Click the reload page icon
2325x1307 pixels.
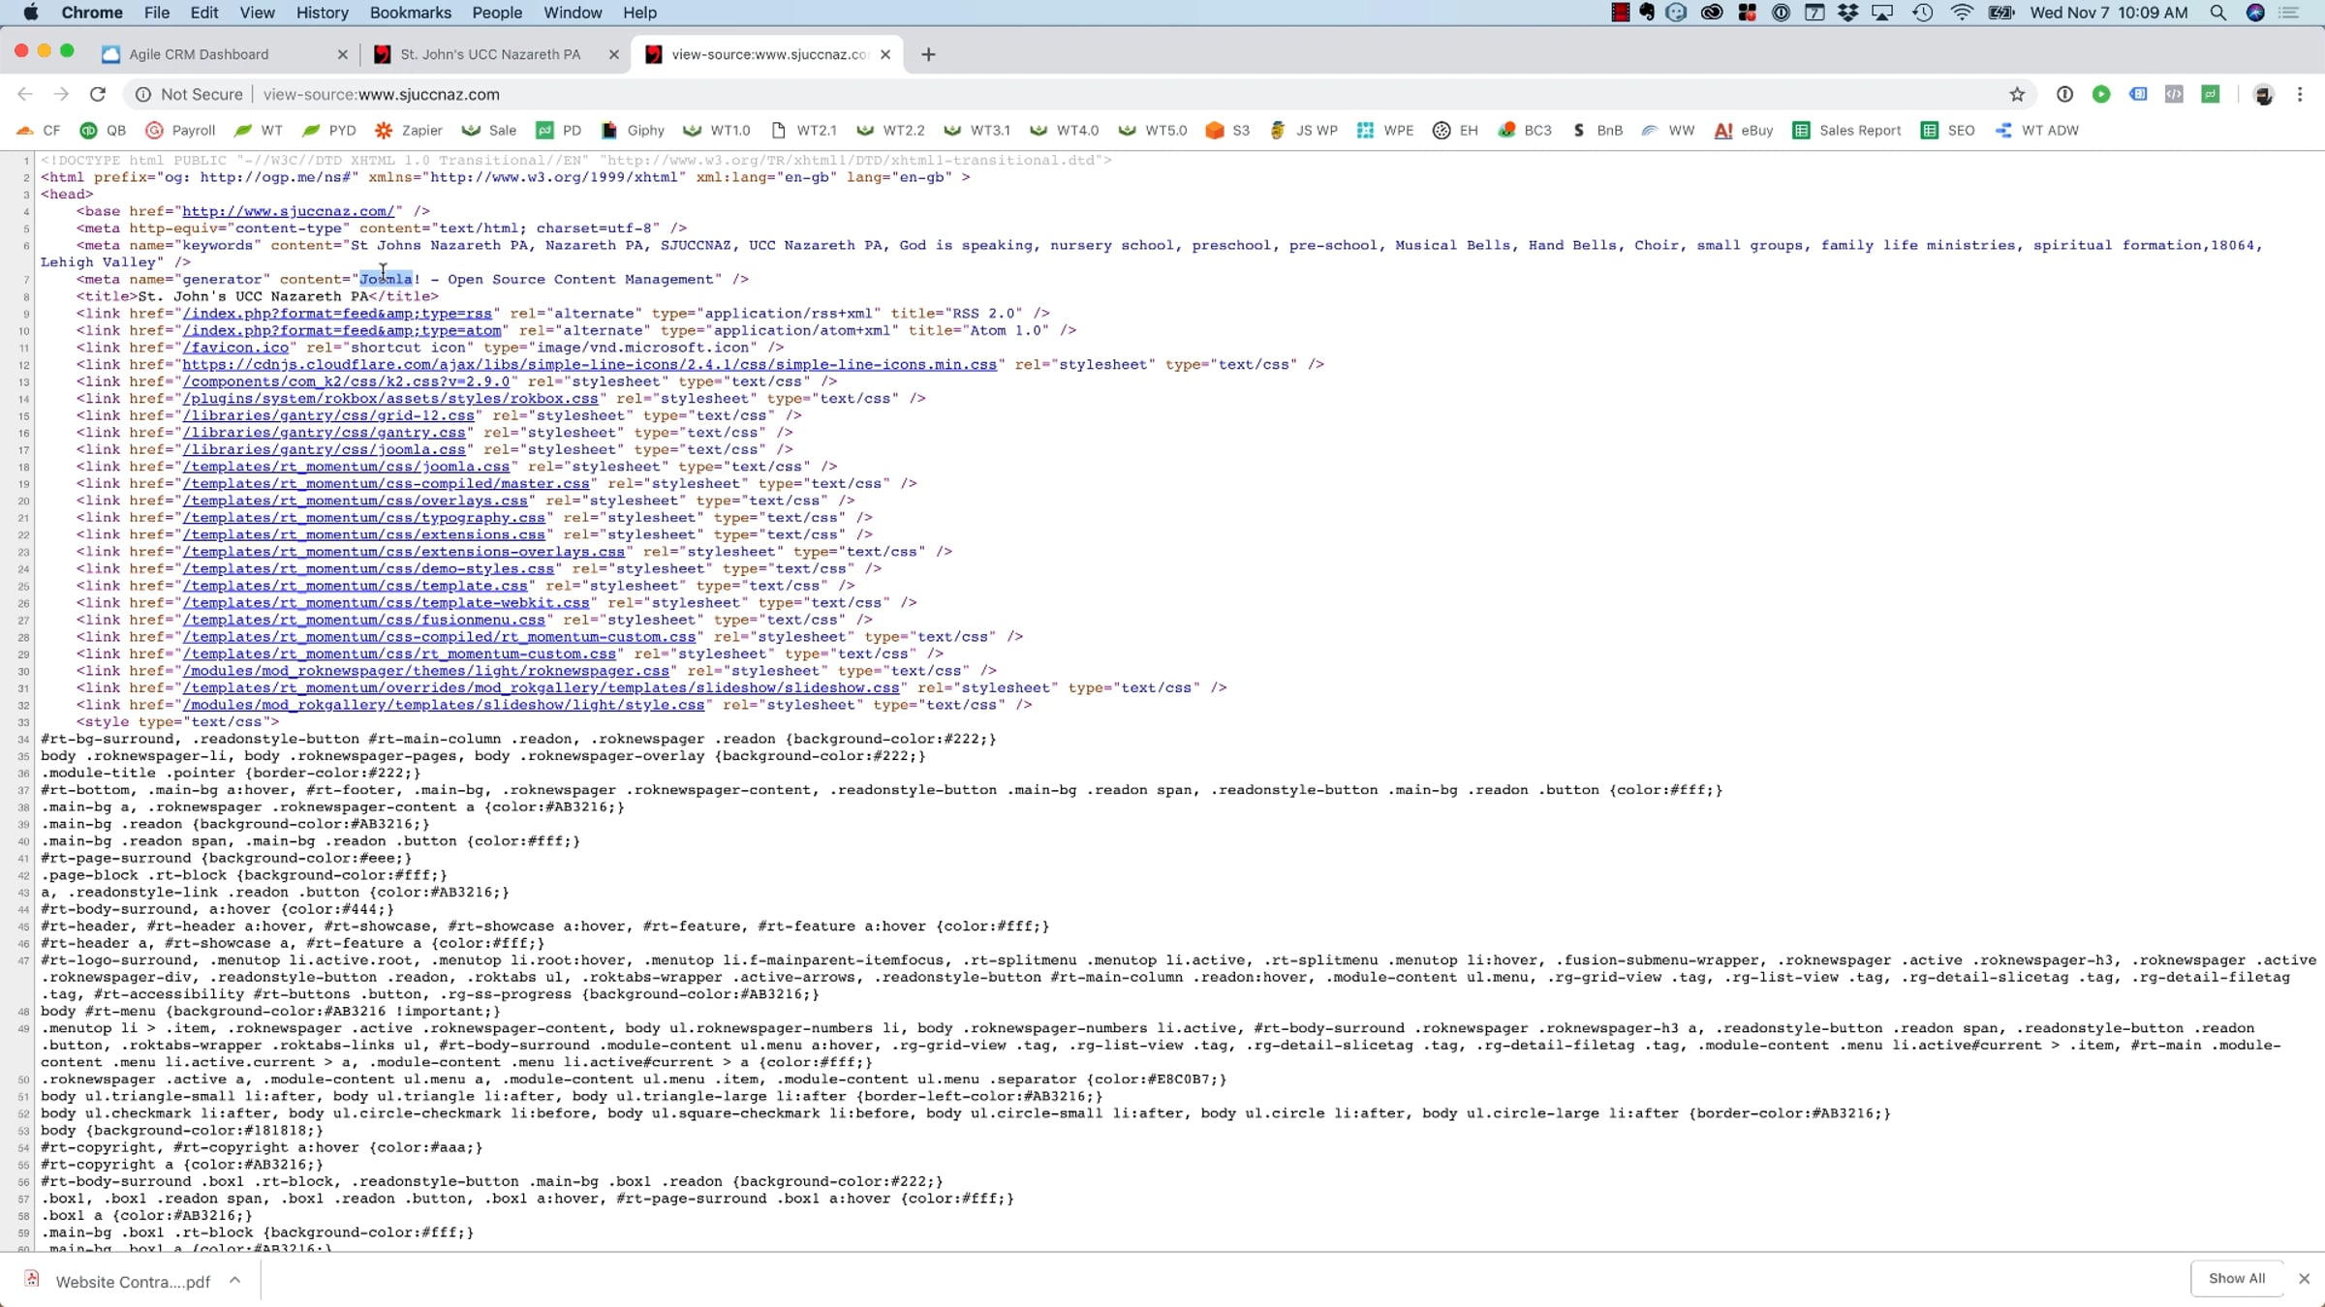[x=97, y=94]
